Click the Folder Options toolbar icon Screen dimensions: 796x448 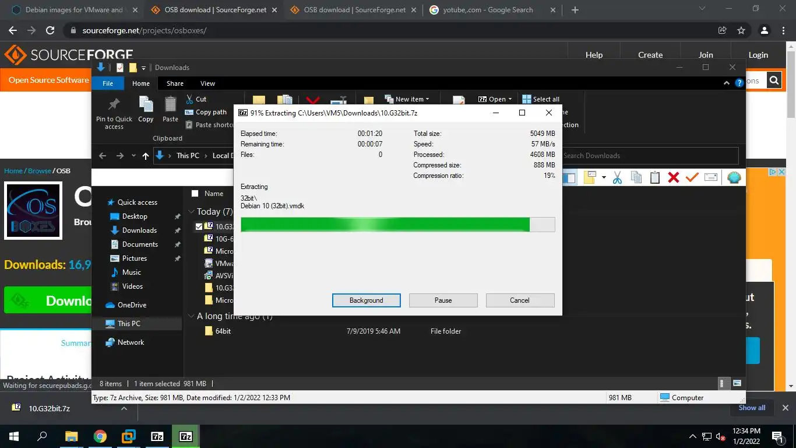click(x=590, y=178)
